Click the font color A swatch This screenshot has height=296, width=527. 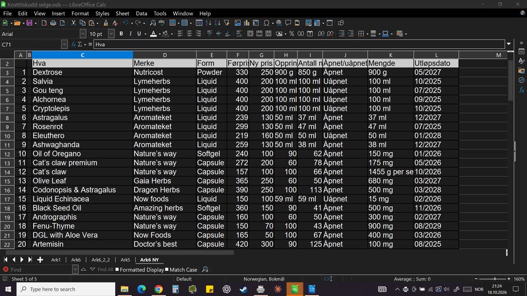click(153, 33)
